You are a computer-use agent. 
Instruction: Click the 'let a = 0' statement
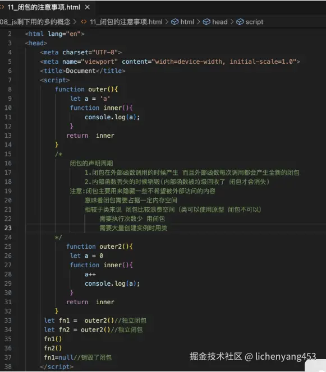86,255
